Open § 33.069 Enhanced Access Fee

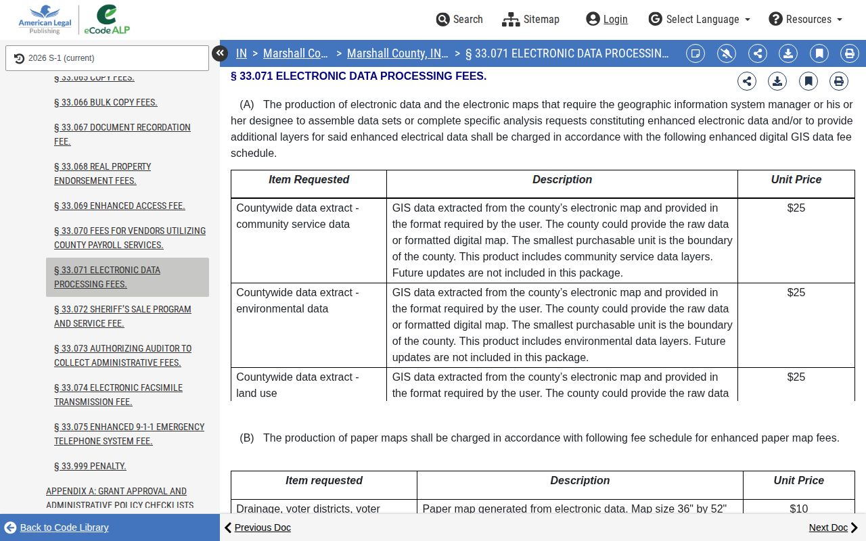[x=120, y=206]
